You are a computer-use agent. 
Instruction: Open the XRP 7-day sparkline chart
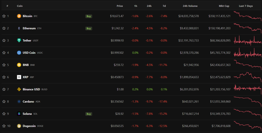[x=247, y=77]
